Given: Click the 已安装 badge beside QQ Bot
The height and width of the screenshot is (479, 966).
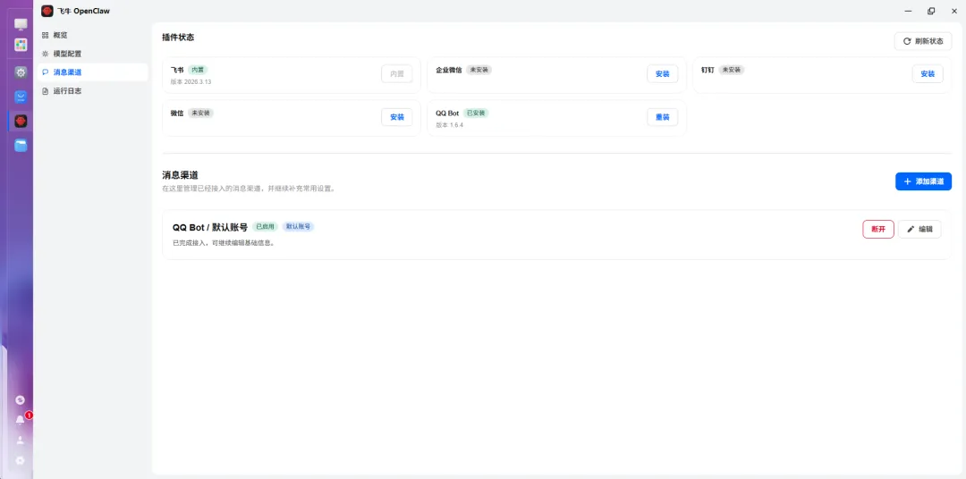Looking at the screenshot, I should [x=476, y=113].
